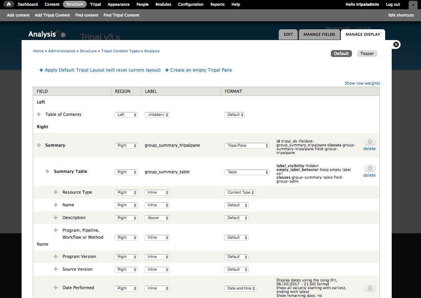The width and height of the screenshot is (421, 298).
Task: Click the Show row weights link
Action: 362,83
